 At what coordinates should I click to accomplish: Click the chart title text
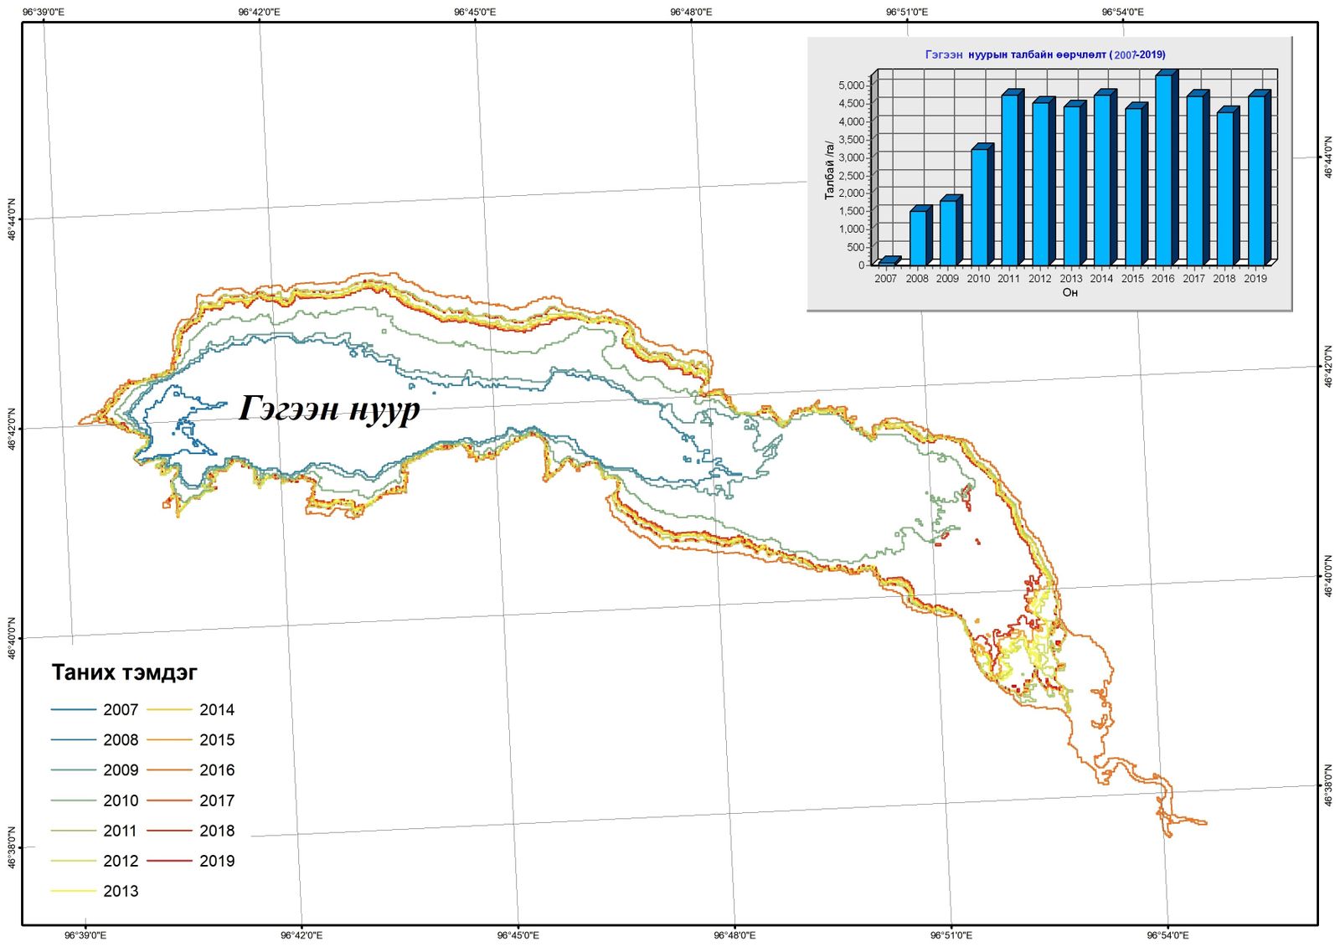tap(1044, 54)
